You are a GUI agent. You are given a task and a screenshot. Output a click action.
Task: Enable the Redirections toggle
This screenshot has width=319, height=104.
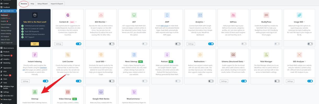click(x=211, y=81)
